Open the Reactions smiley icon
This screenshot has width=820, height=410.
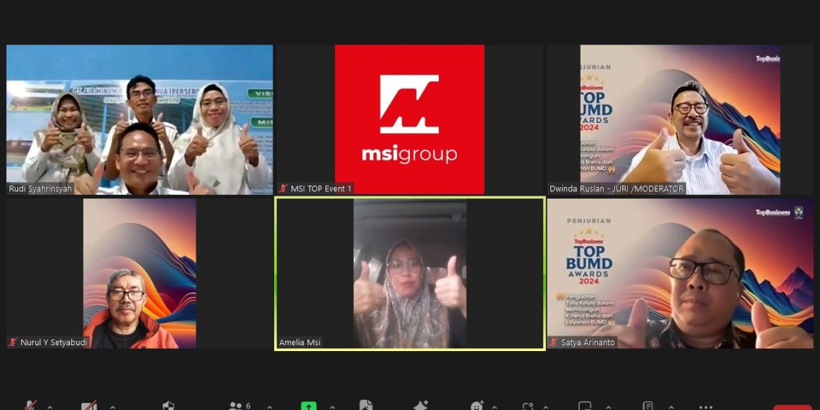click(x=478, y=406)
